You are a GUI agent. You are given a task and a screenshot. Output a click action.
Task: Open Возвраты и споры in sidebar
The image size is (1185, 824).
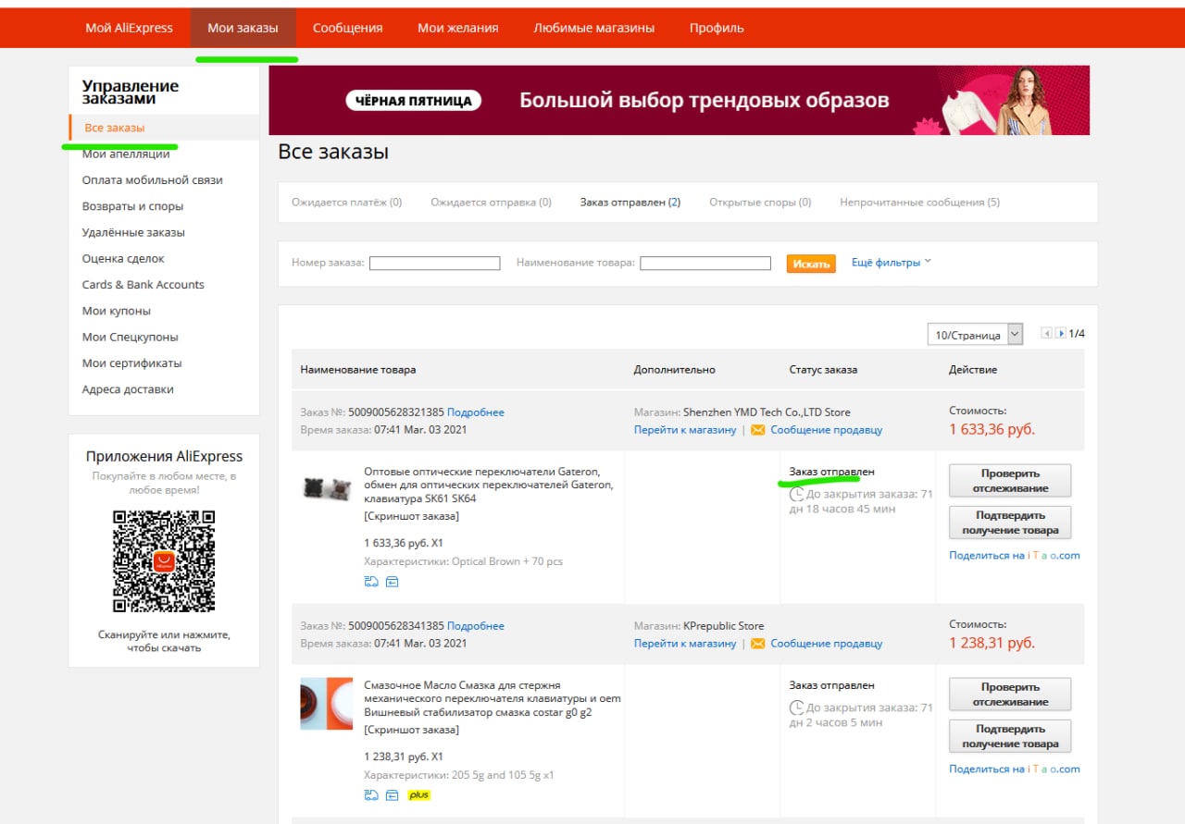(132, 206)
